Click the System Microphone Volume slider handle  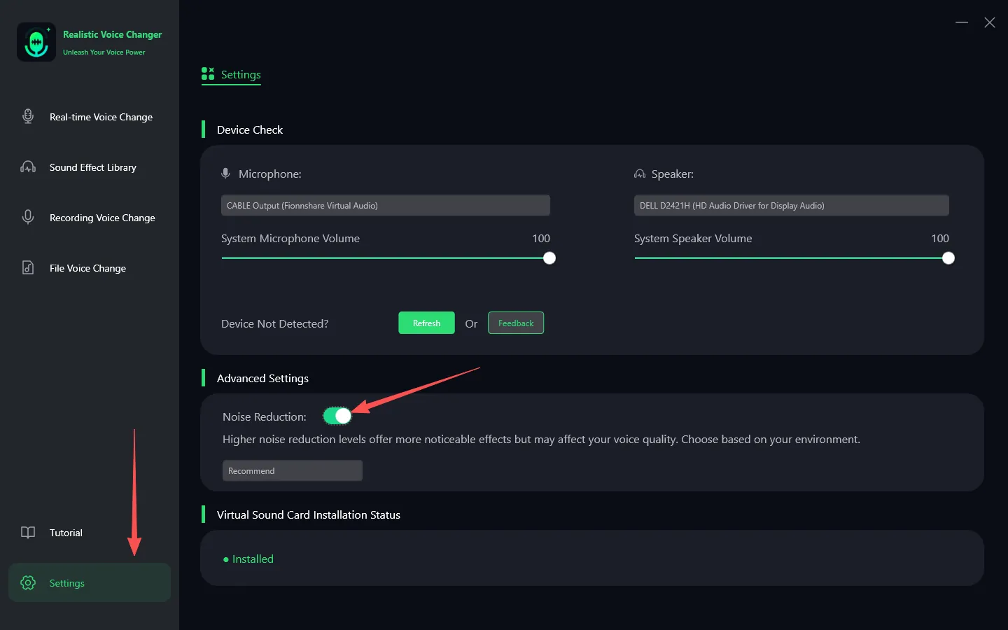(549, 258)
